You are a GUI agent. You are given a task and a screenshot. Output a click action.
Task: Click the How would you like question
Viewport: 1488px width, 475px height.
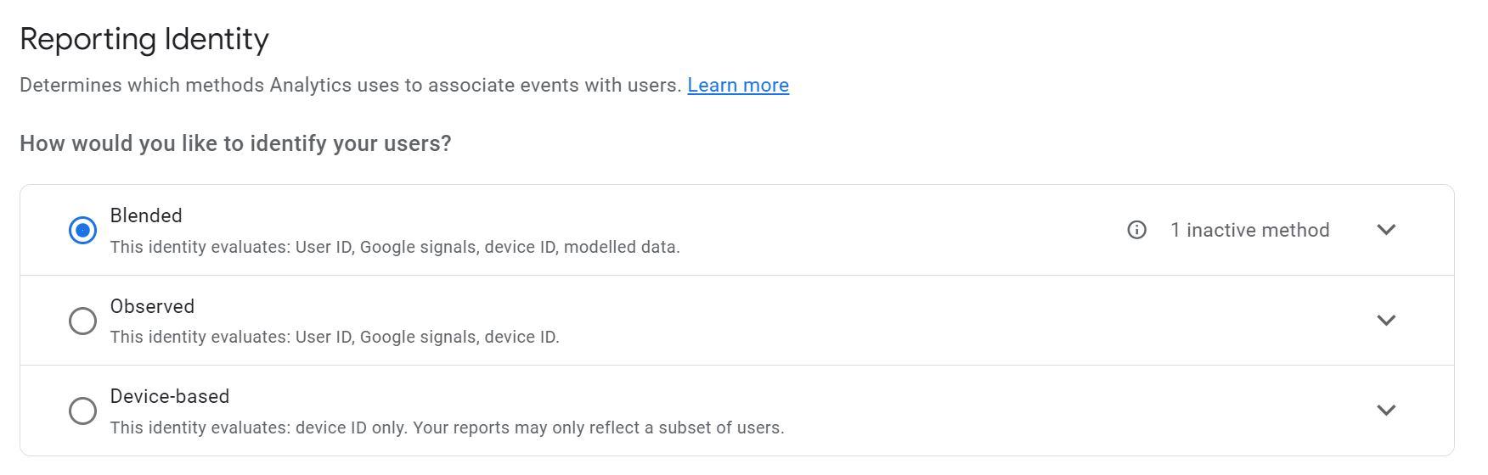(235, 143)
